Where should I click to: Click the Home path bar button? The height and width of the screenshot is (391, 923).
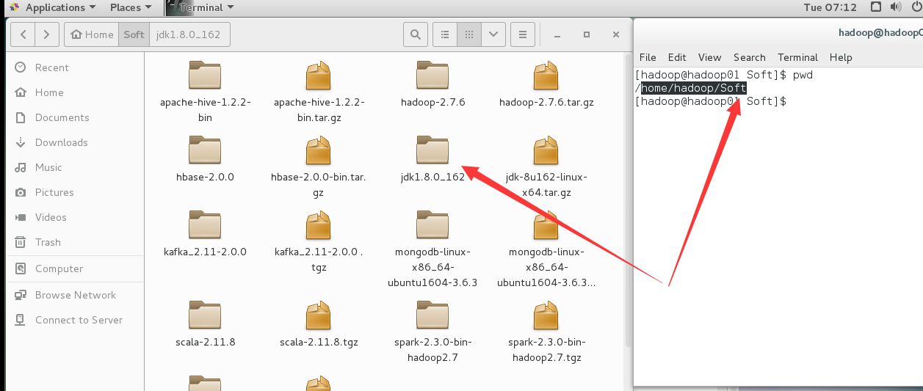click(x=92, y=34)
